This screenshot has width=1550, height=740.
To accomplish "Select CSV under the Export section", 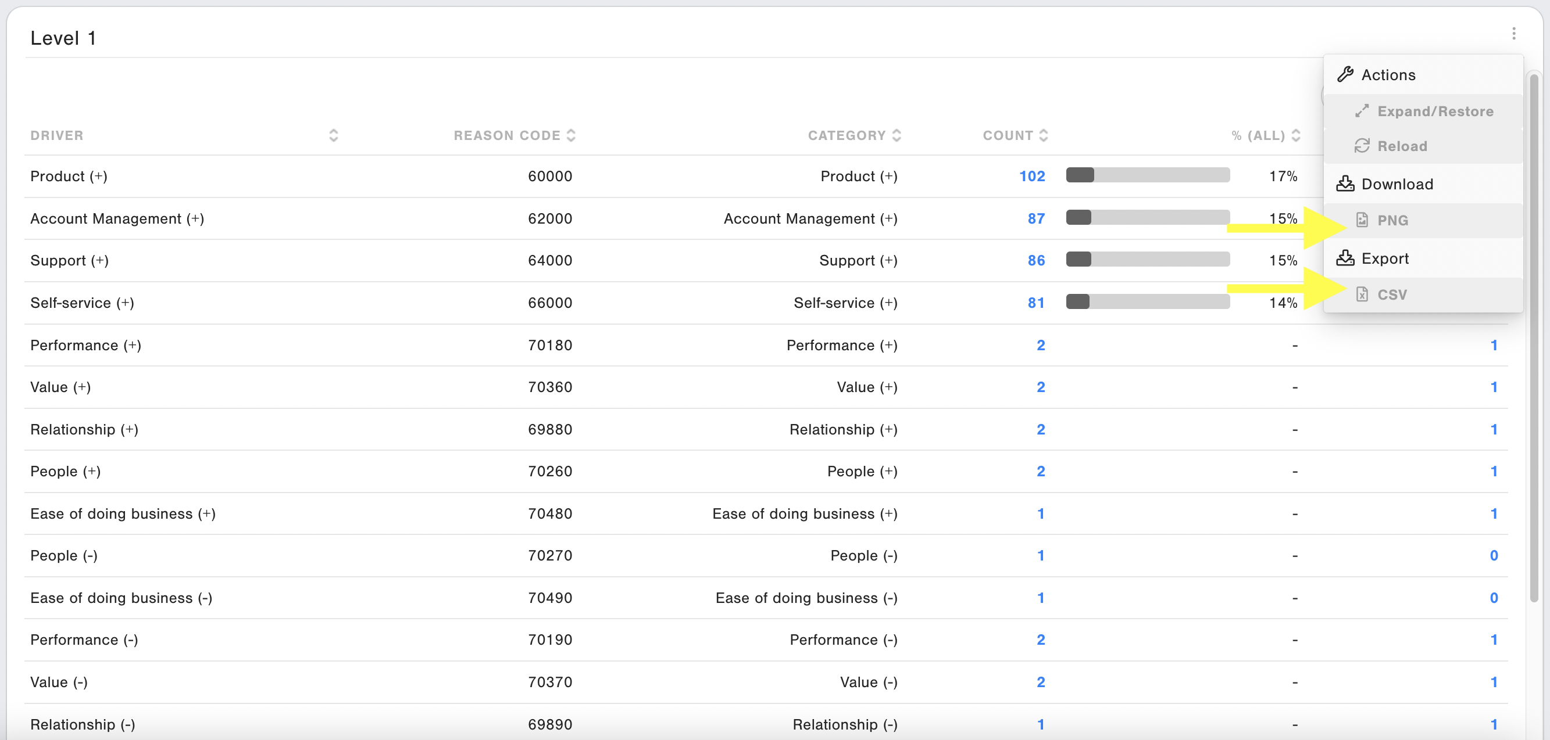I will click(x=1392, y=294).
